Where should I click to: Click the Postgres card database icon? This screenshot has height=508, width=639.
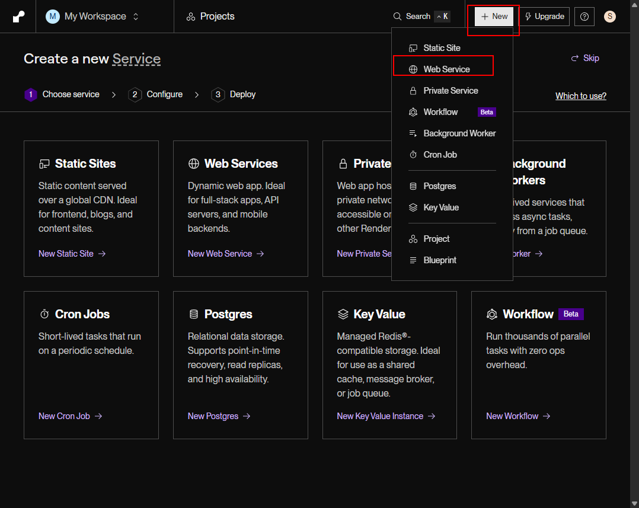pyautogui.click(x=194, y=314)
